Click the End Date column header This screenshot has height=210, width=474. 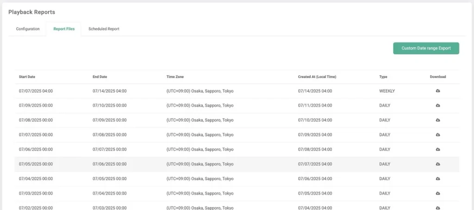(100, 77)
